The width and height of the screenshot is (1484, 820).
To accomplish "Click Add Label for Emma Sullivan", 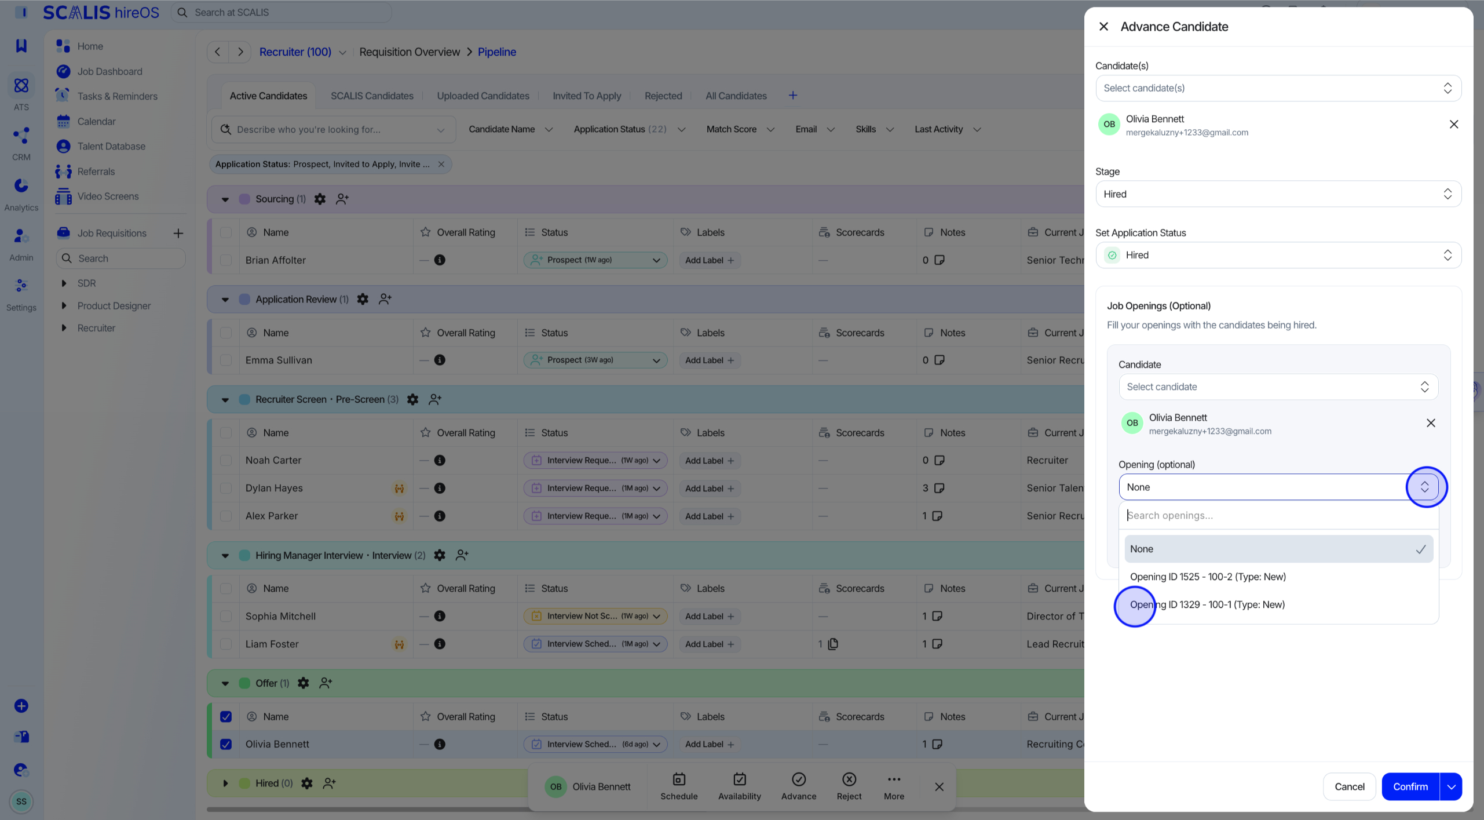I will tap(709, 360).
